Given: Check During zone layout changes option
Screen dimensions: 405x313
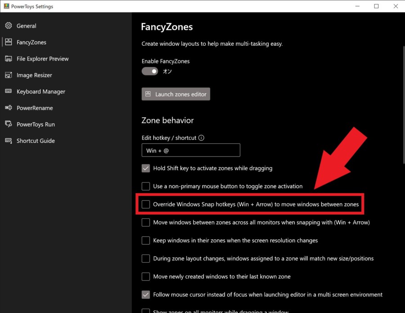Looking at the screenshot, I should coord(146,258).
